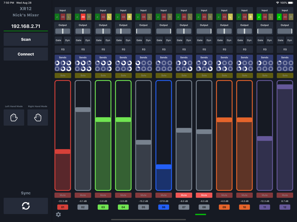Click the channel 06 blue fader handle
The image size is (297, 222).
164,167
